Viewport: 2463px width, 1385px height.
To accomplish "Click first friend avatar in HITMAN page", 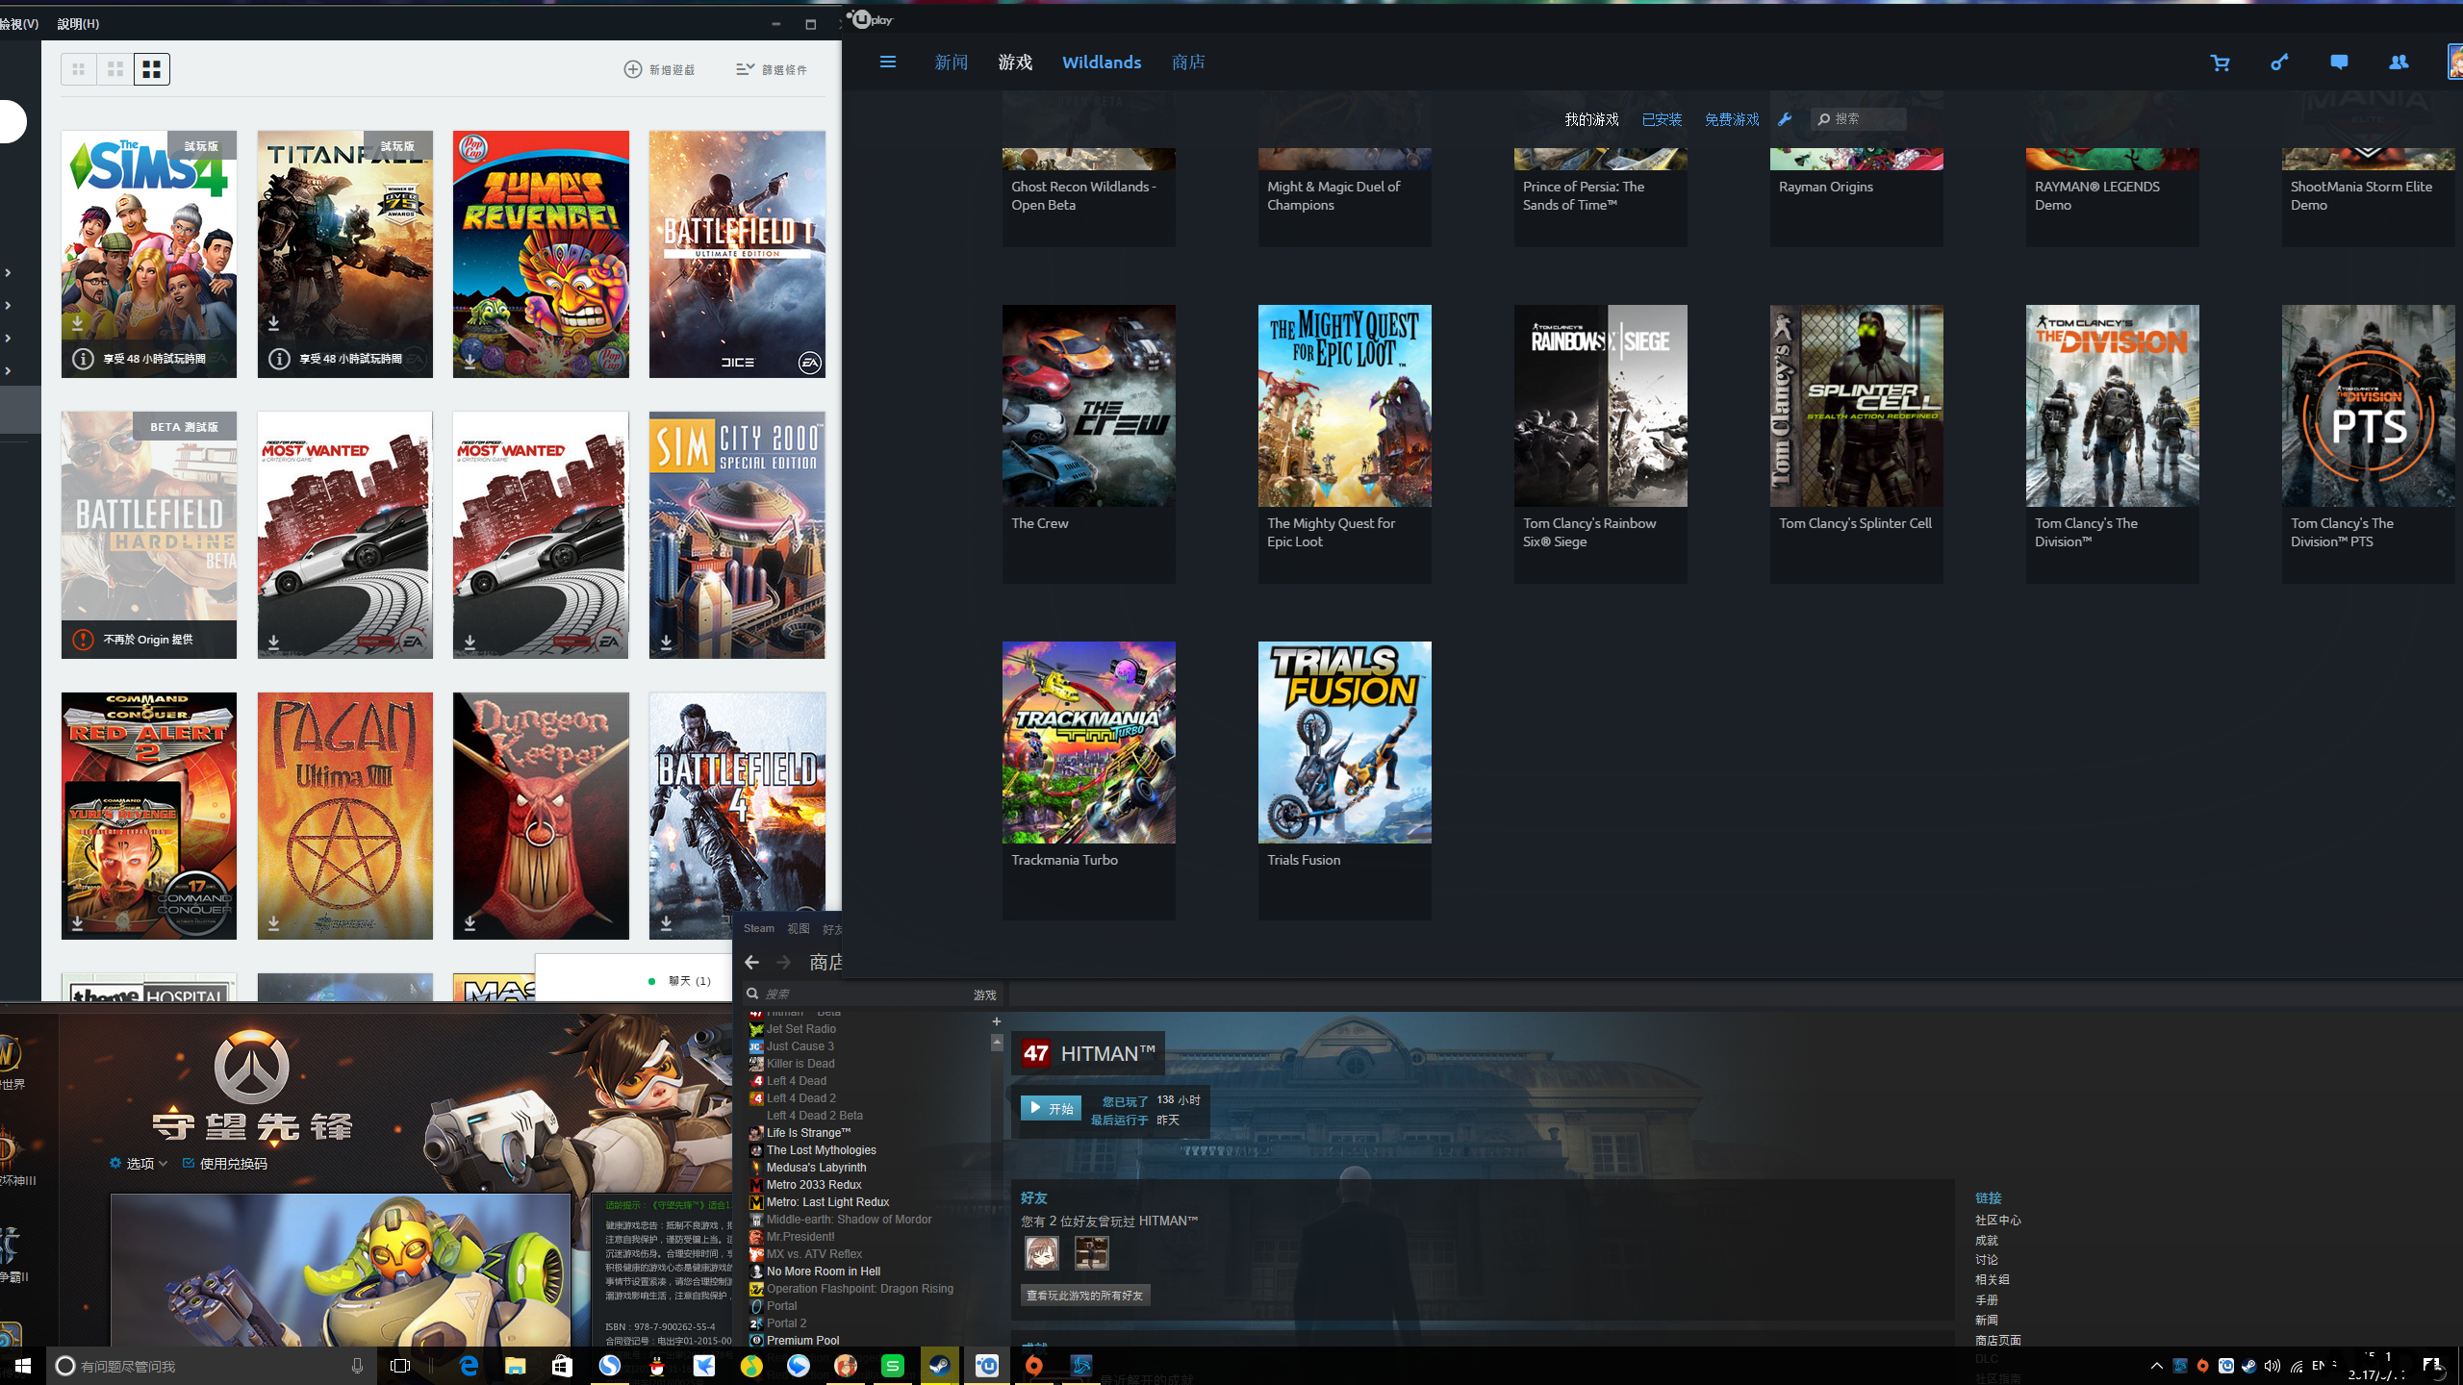I will [1041, 1253].
